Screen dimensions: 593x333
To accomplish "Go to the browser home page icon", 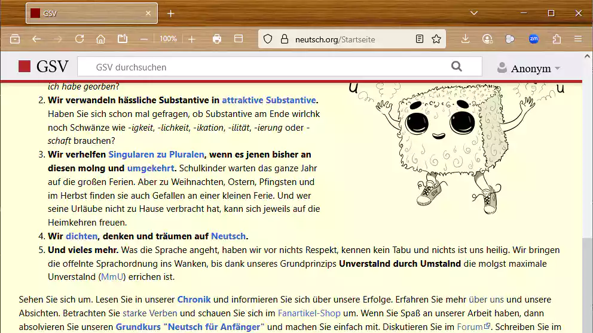I will pos(100,39).
